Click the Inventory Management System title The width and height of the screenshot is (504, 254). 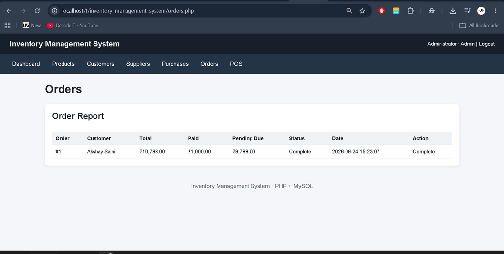click(x=64, y=44)
